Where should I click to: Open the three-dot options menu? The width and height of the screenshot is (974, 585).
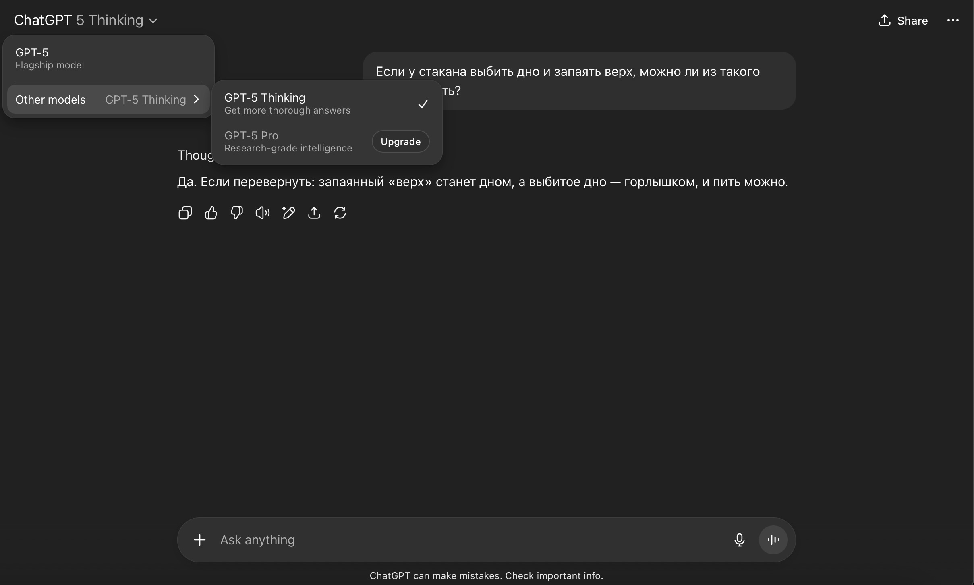(953, 21)
